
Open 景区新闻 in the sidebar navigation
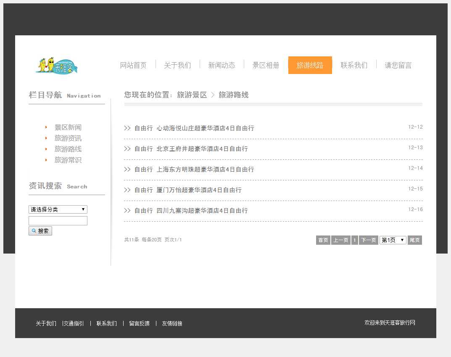tap(68, 127)
